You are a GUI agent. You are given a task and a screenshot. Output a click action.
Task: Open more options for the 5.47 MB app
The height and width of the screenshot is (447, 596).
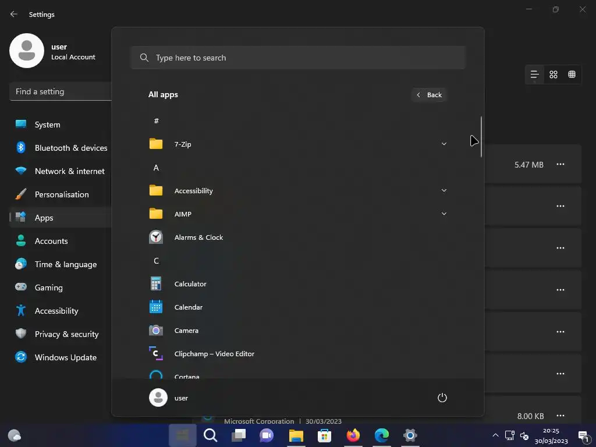pyautogui.click(x=560, y=164)
